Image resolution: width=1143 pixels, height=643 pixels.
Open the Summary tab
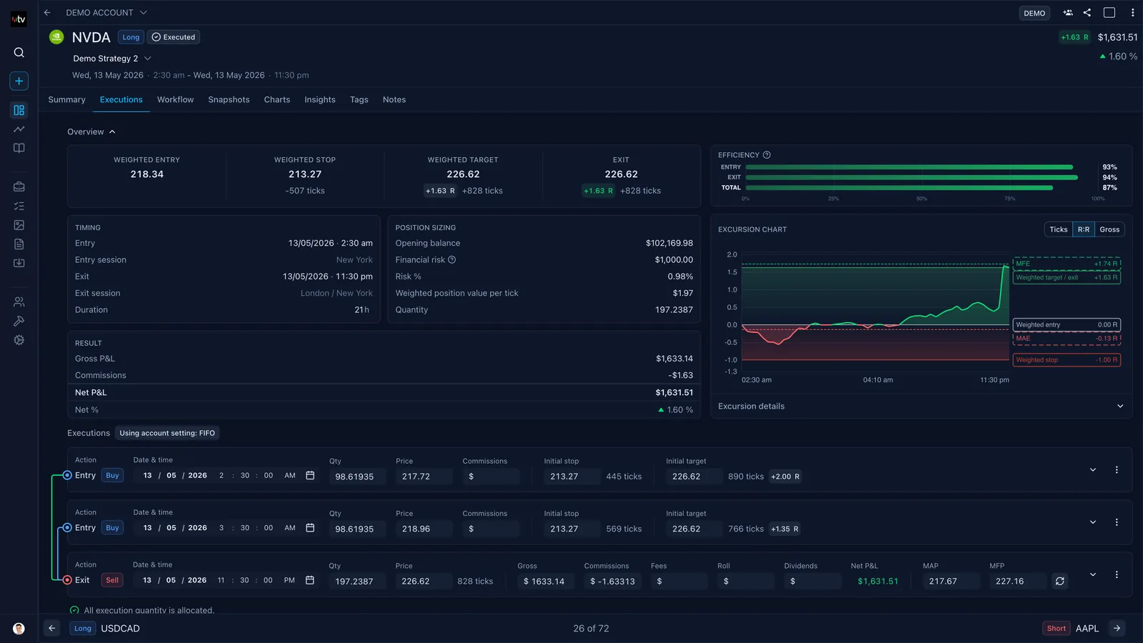coord(66,99)
